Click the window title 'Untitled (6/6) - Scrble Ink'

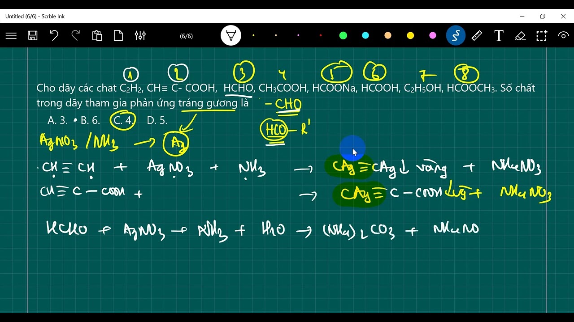(x=35, y=16)
